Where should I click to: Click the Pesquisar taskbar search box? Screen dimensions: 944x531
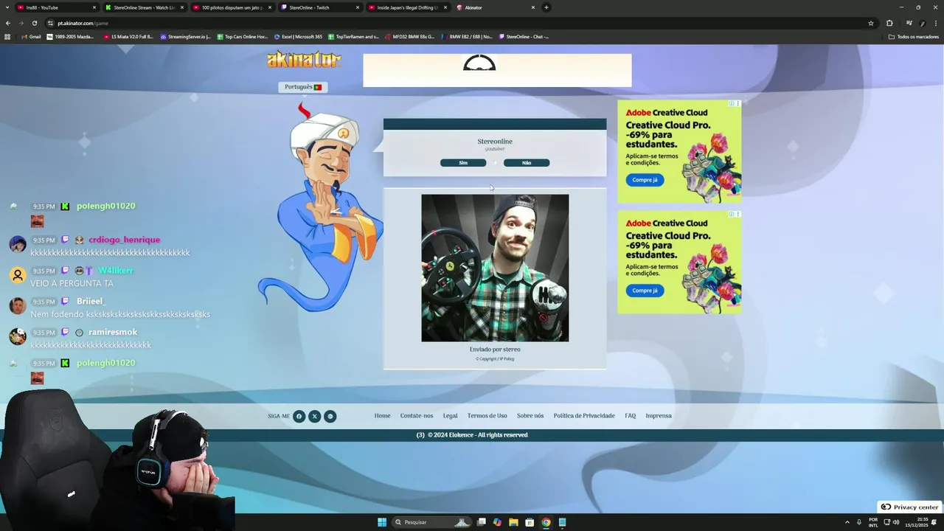pyautogui.click(x=432, y=522)
